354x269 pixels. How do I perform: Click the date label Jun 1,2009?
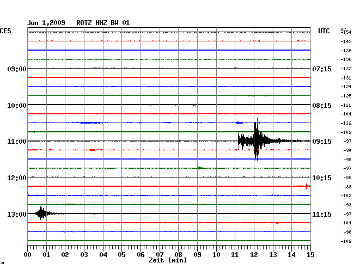click(x=46, y=23)
